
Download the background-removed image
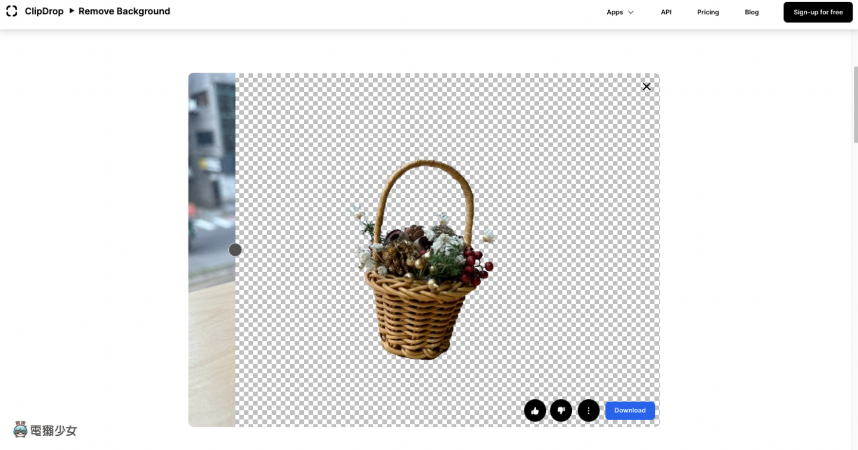tap(630, 411)
